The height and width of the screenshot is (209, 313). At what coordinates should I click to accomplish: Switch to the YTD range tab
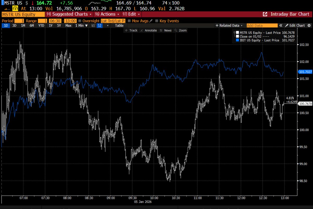coord(41,26)
